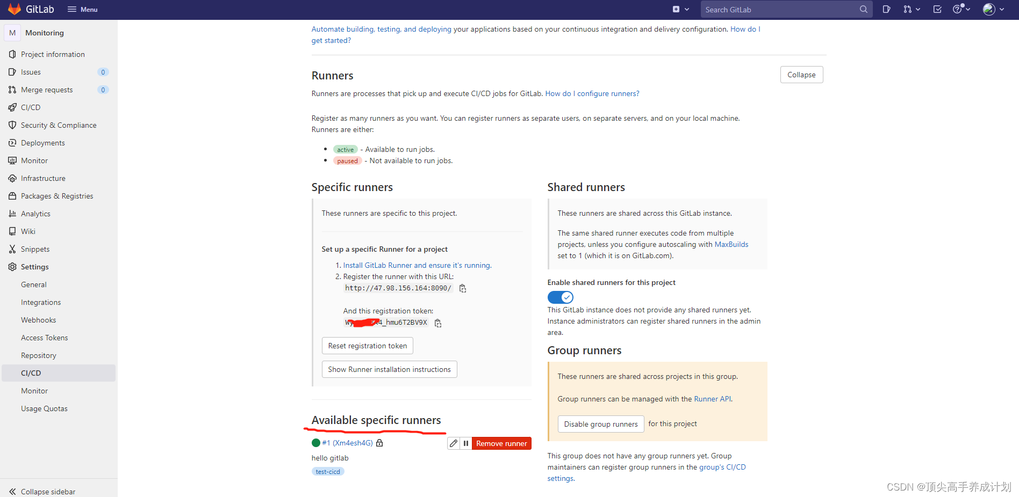Click Reset registration token button
This screenshot has width=1019, height=497.
tap(368, 346)
